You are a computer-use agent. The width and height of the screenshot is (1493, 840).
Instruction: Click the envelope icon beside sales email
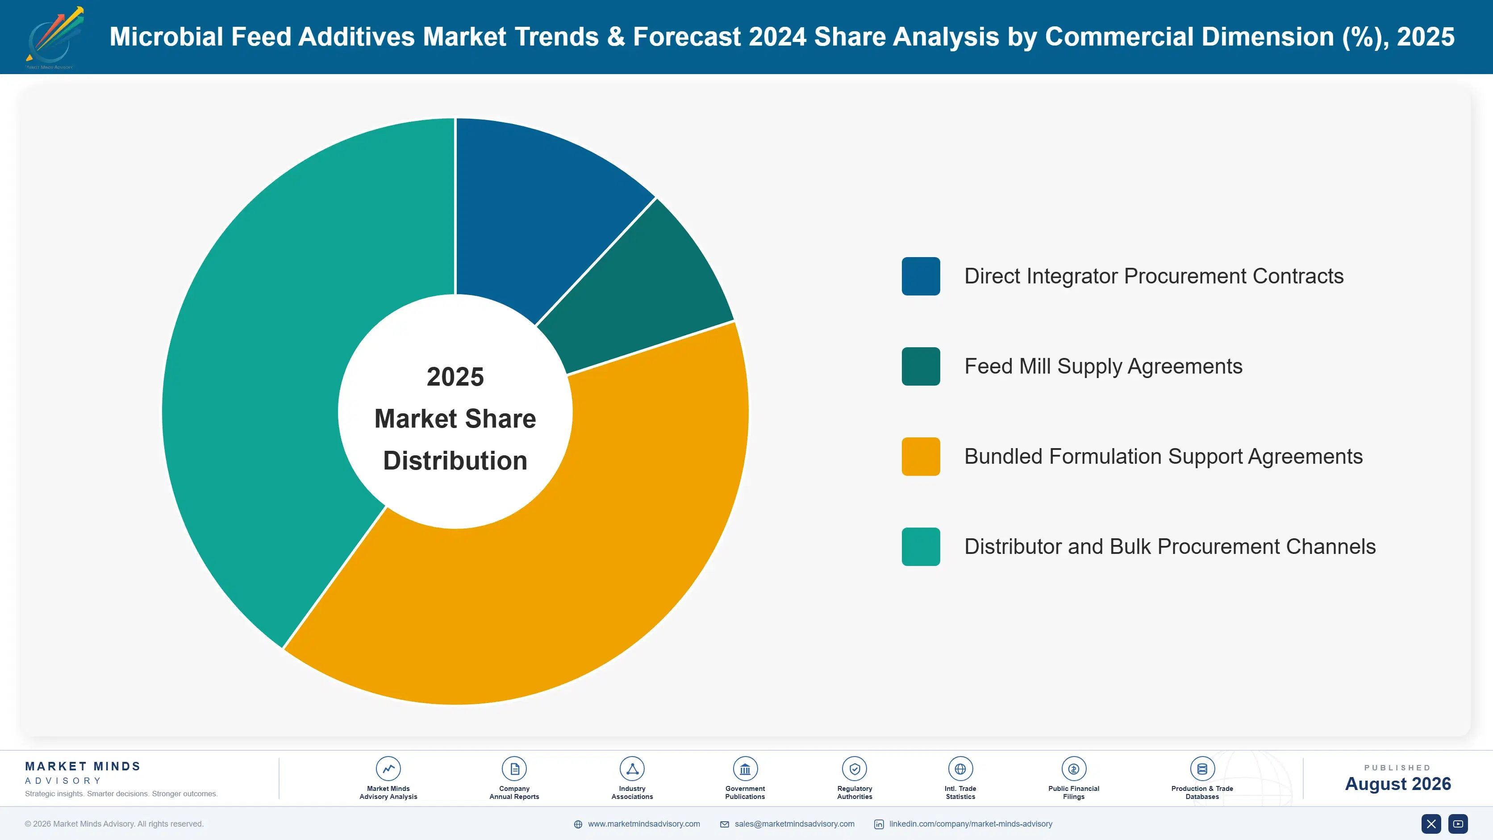pyautogui.click(x=725, y=824)
